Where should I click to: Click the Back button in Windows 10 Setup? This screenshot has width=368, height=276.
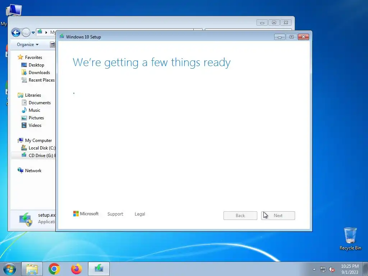(x=240, y=216)
